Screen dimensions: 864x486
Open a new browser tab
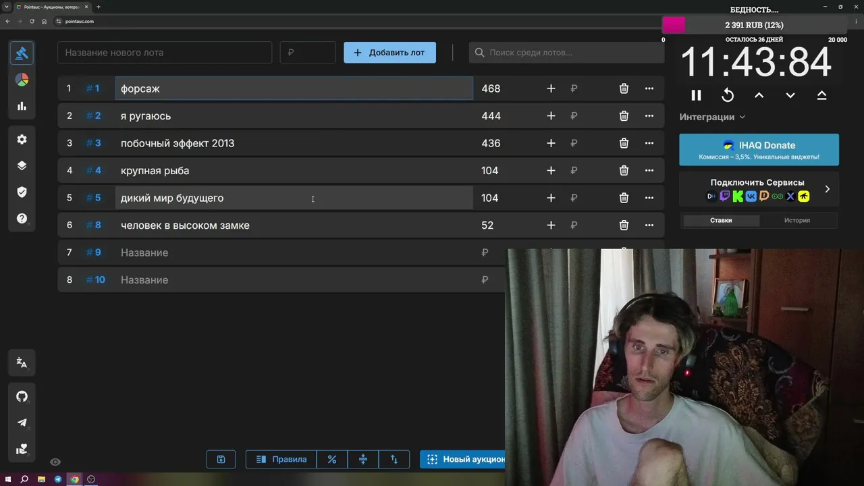tap(99, 7)
